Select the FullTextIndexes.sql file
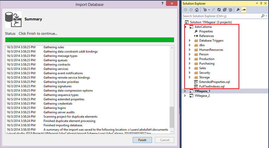 point(212,86)
